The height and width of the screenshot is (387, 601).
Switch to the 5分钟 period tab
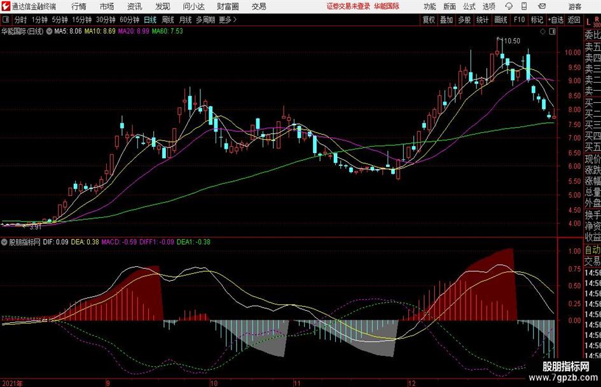pos(59,20)
